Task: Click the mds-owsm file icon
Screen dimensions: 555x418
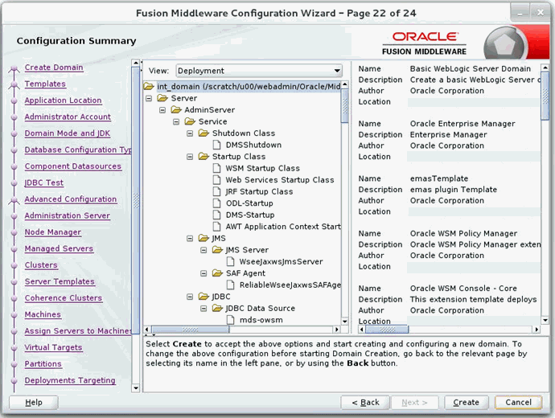Action: tap(230, 320)
